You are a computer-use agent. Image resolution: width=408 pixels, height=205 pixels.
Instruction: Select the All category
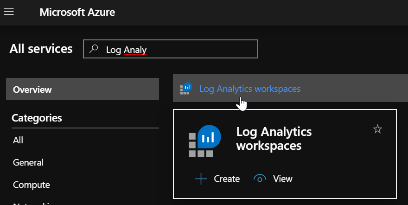click(18, 140)
